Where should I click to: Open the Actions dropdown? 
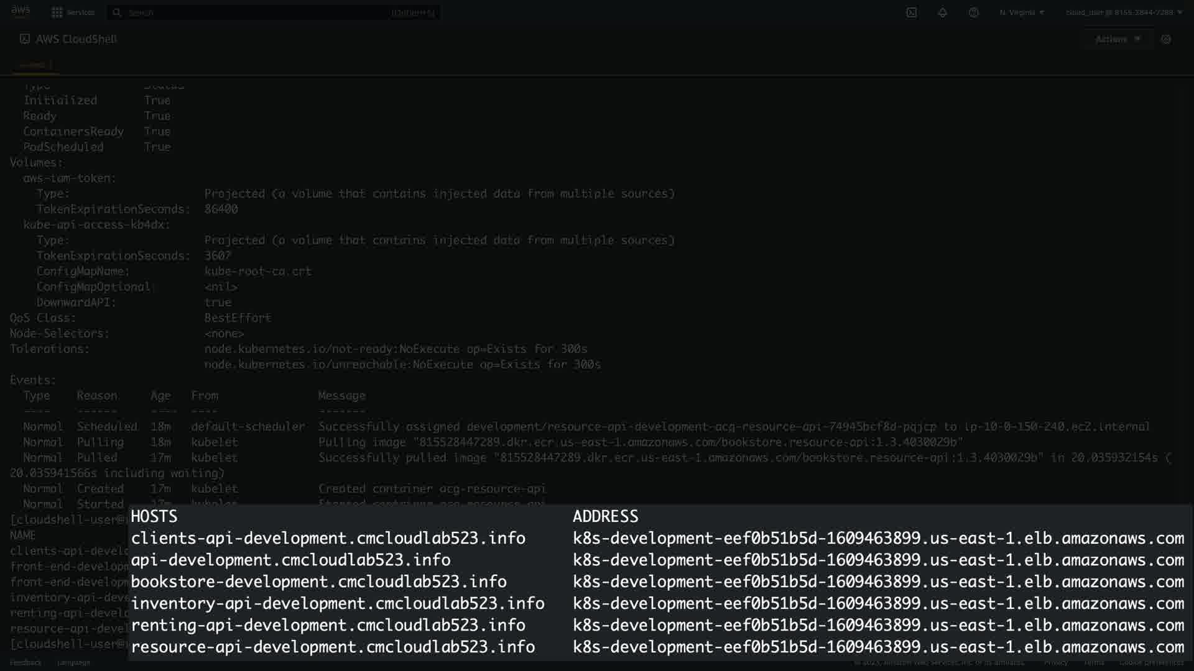pos(1118,39)
